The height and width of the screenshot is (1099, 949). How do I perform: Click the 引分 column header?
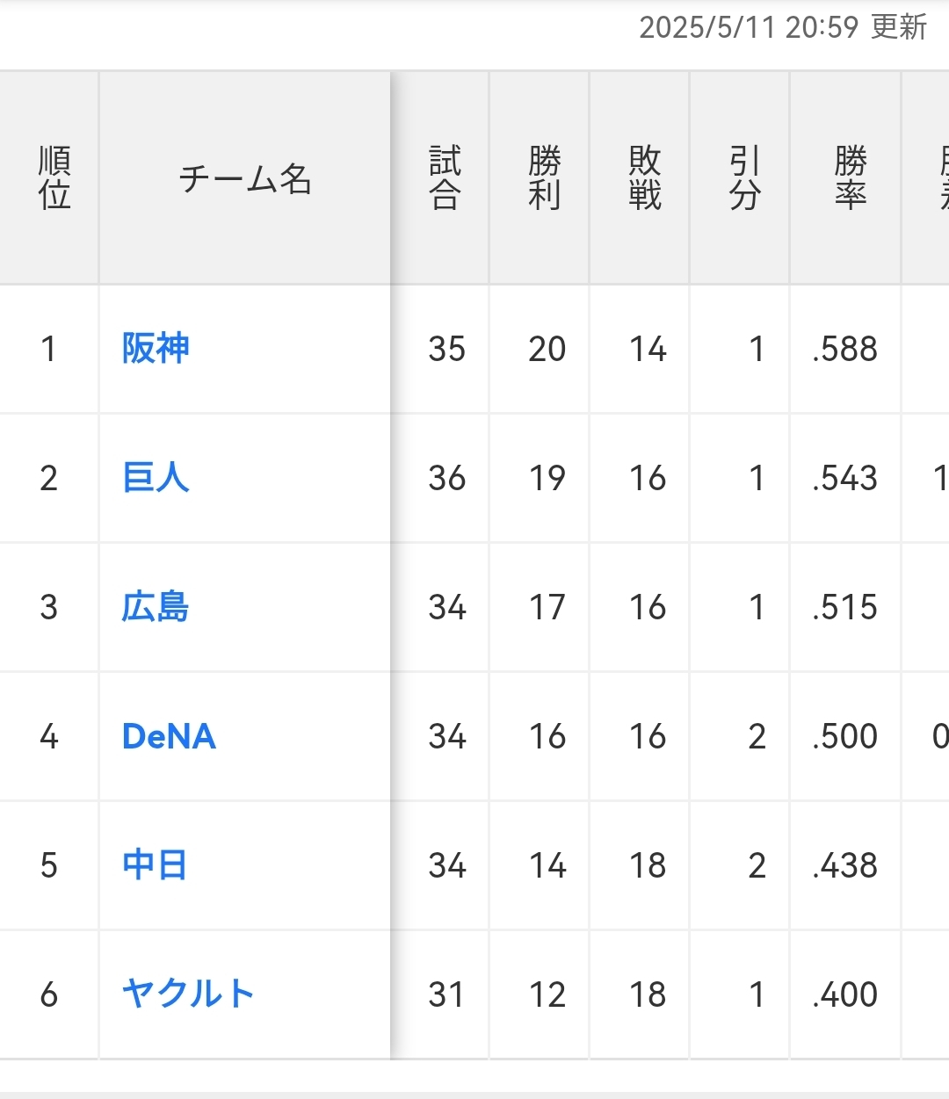point(744,178)
